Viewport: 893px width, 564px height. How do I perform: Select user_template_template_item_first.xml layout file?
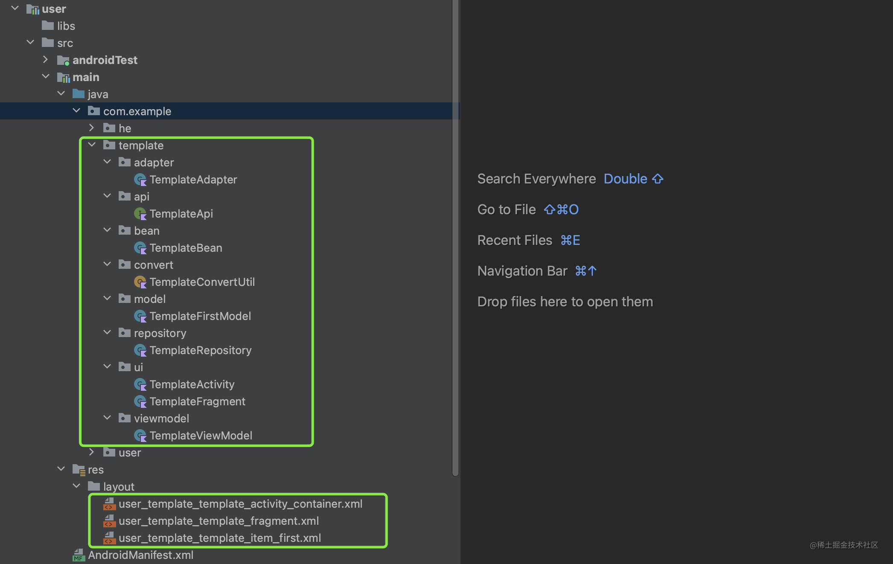[x=219, y=538]
